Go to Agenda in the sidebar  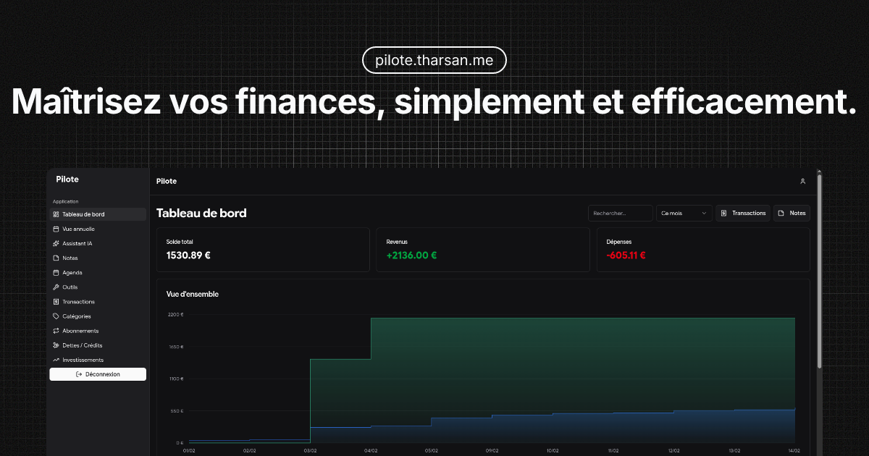[x=72, y=273]
